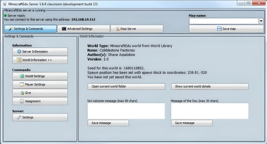Click the player icon on Player Settings
Viewport: 267px width, 144px height.
pos(22,84)
